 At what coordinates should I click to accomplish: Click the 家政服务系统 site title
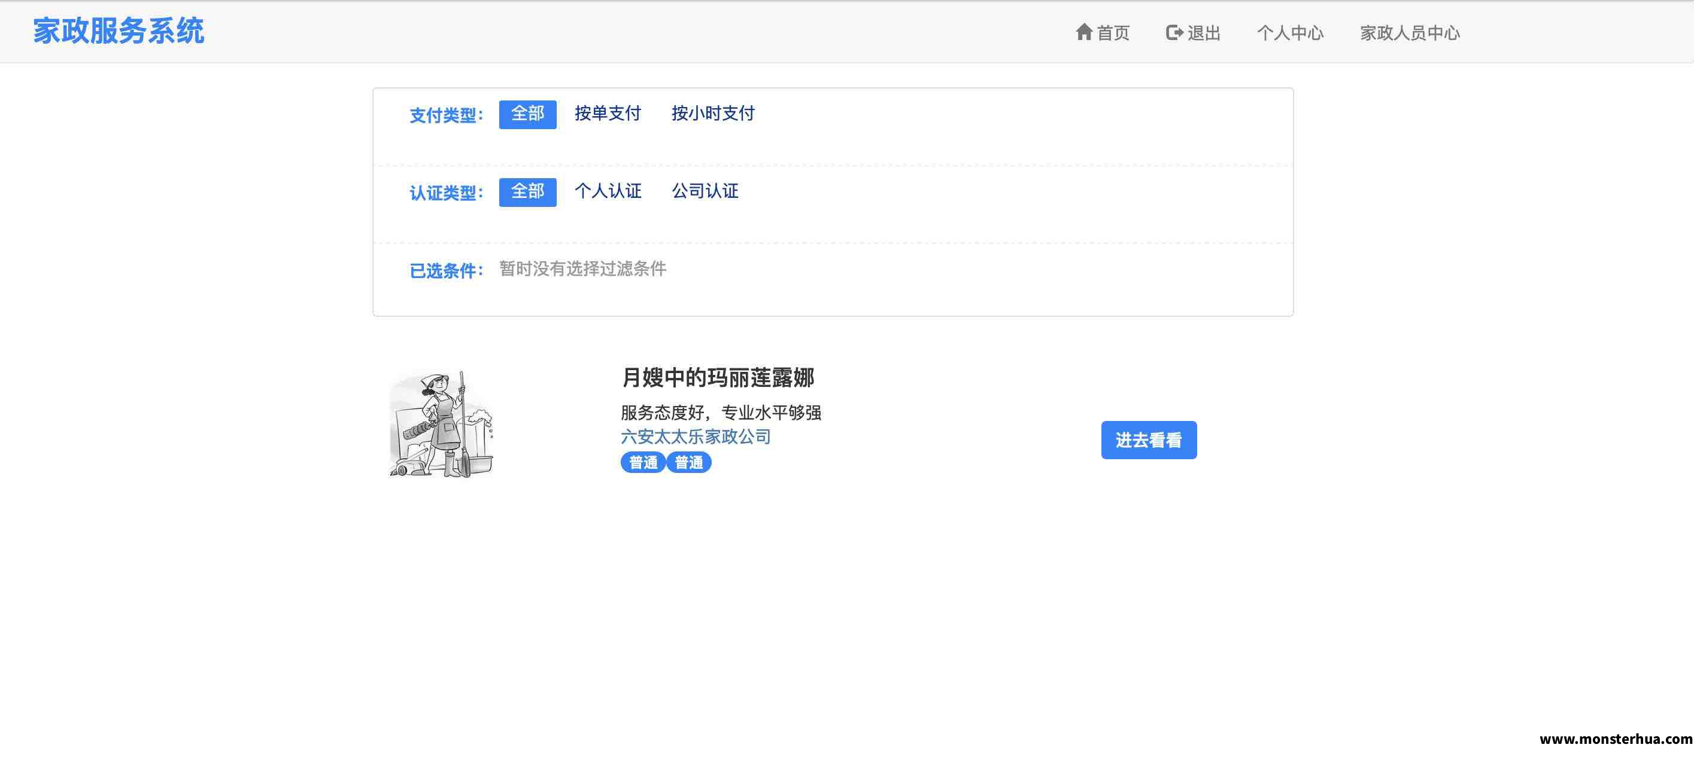[x=119, y=31]
